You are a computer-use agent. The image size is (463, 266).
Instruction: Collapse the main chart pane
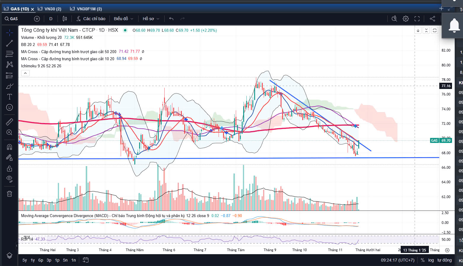pos(426,30)
